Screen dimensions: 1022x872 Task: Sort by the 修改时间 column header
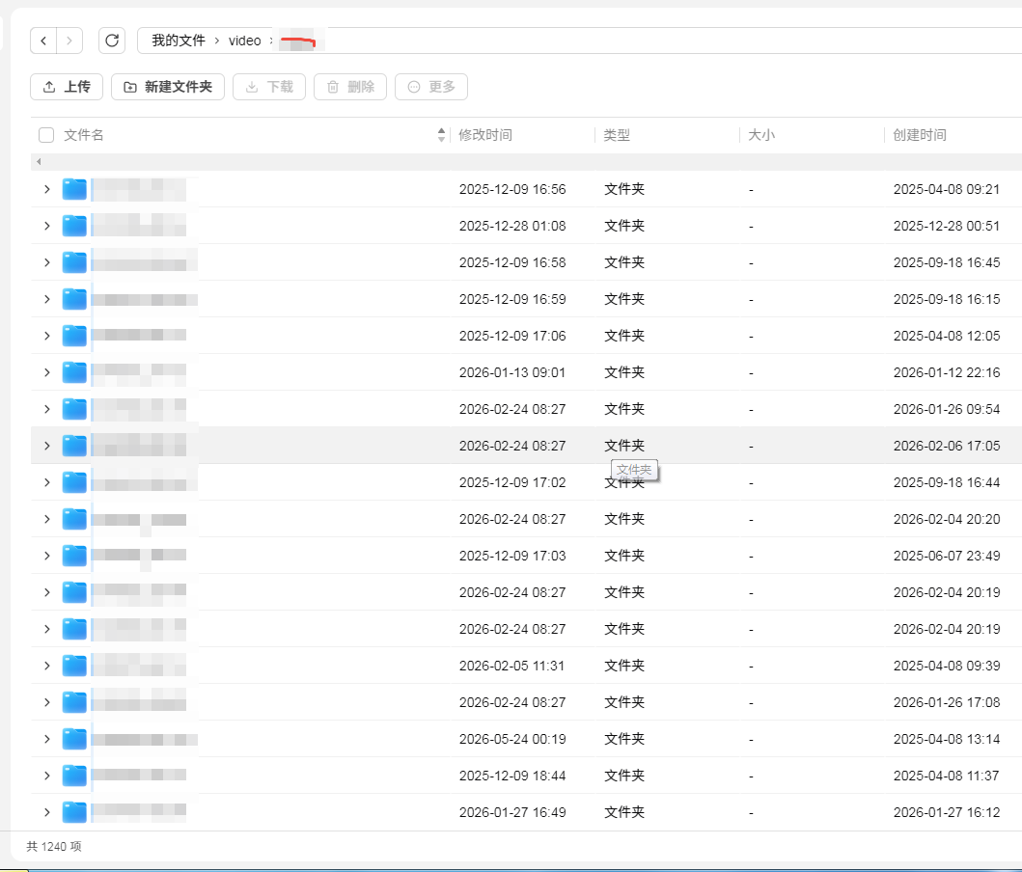484,135
